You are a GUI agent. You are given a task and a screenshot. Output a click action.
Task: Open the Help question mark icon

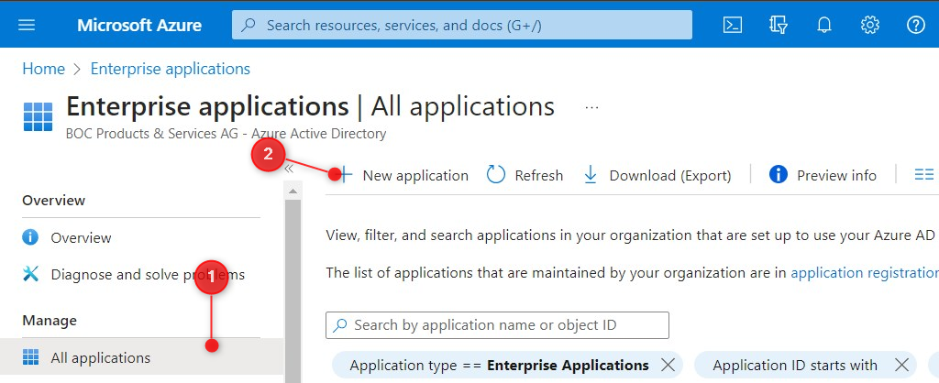[x=915, y=25]
